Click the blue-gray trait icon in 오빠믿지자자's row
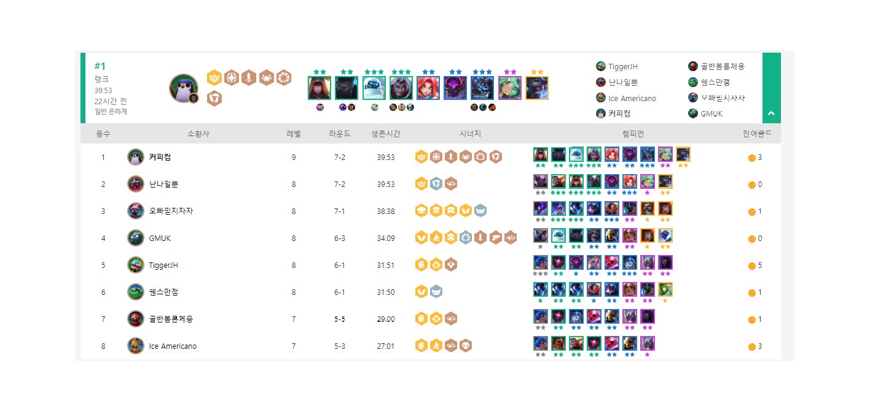 click(x=480, y=211)
